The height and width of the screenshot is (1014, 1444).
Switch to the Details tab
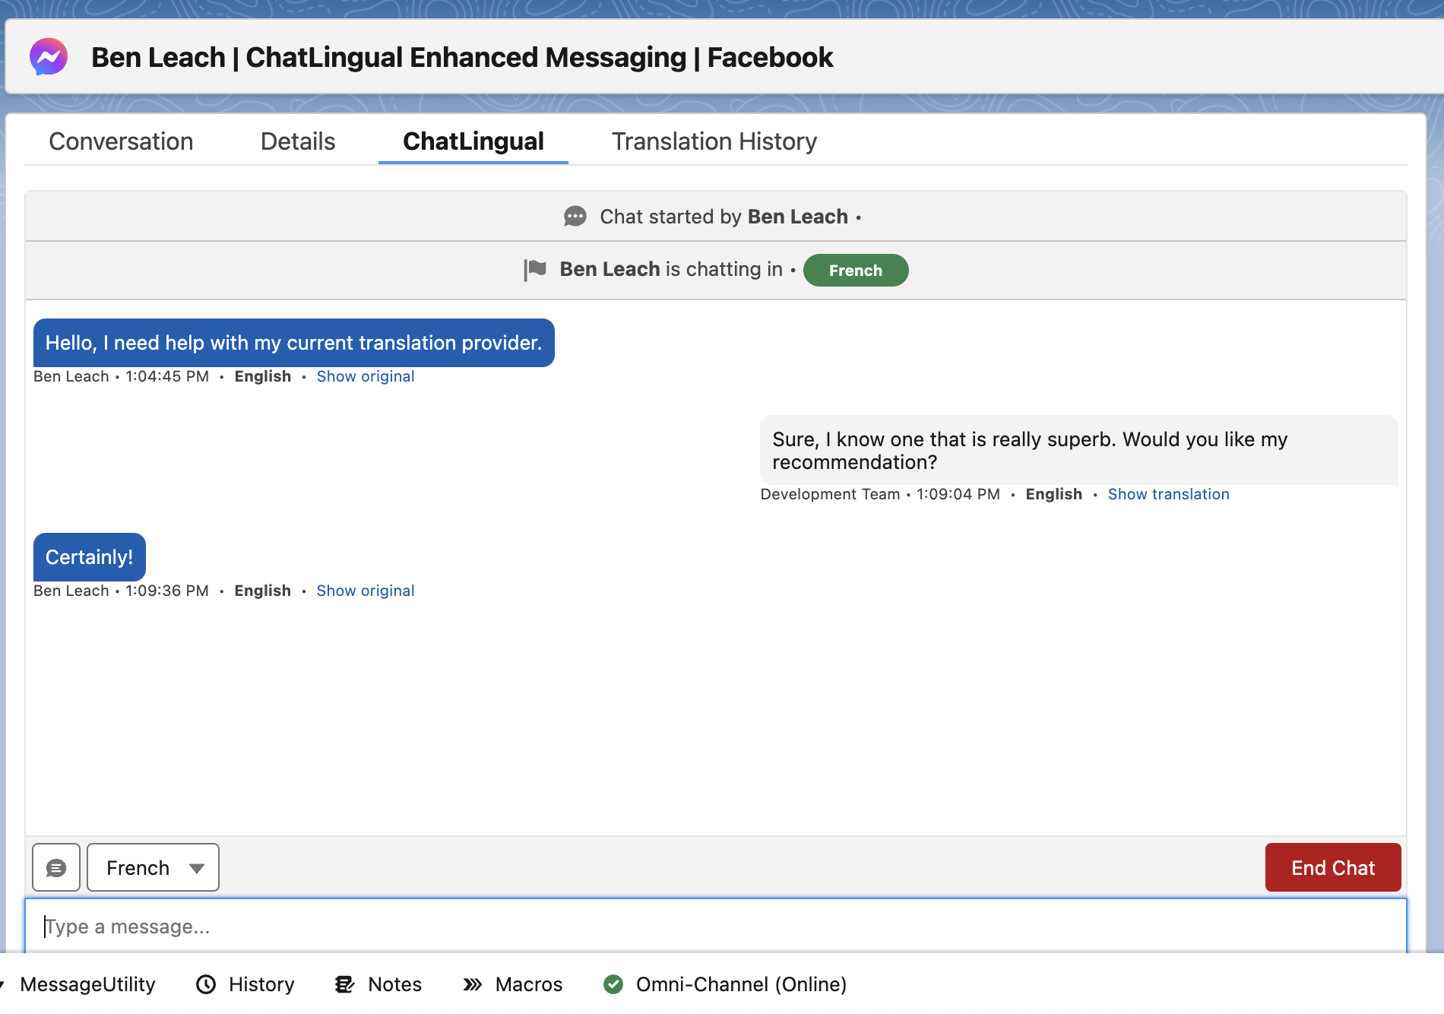[298, 141]
